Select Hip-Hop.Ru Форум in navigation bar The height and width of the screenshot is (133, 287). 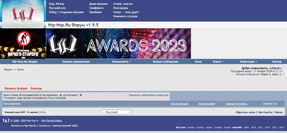25,62
